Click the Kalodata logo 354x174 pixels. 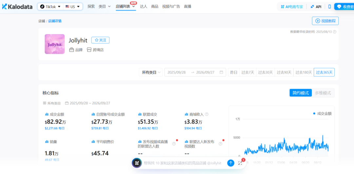click(x=17, y=7)
